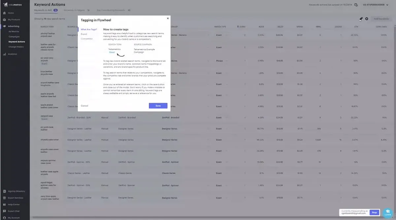Click Cancel in the tagging dialog
Screen dimensions: 396x220
click(84, 106)
